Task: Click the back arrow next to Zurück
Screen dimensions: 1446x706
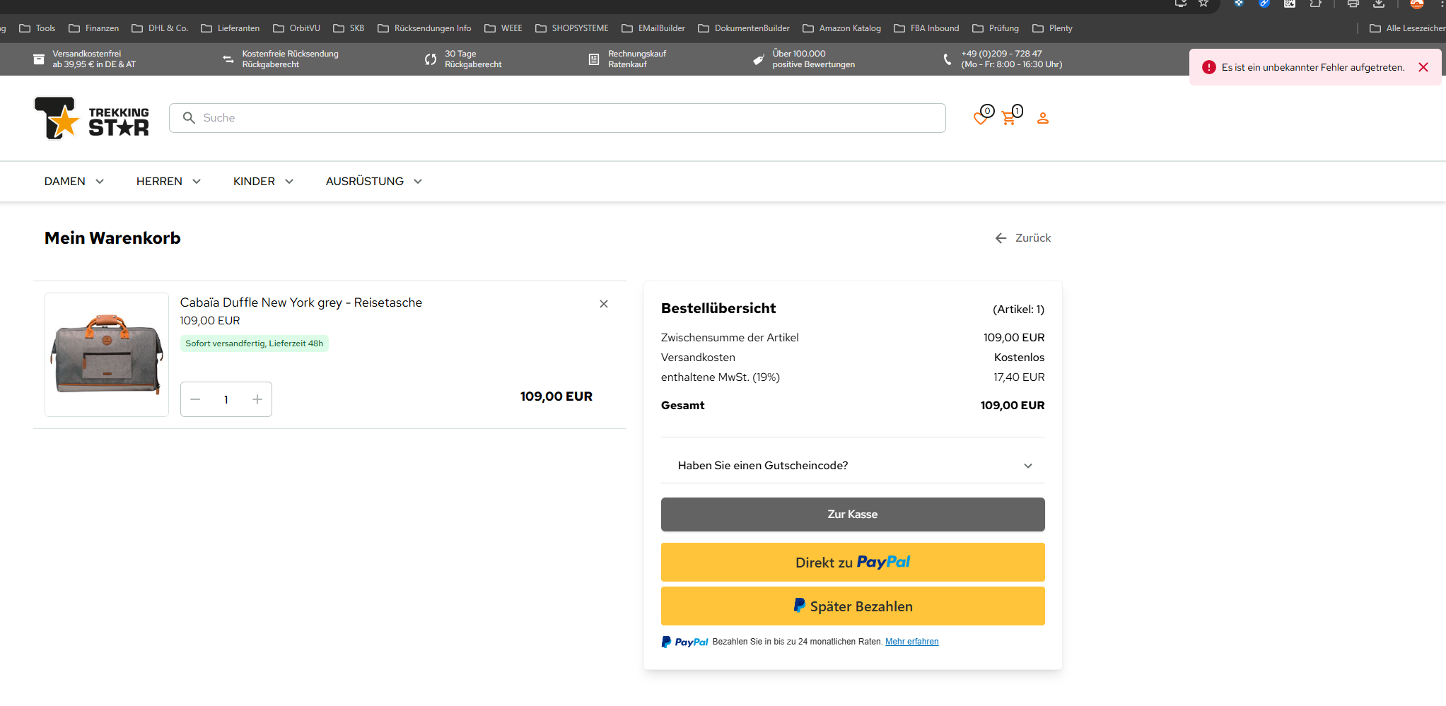Action: coord(1001,238)
